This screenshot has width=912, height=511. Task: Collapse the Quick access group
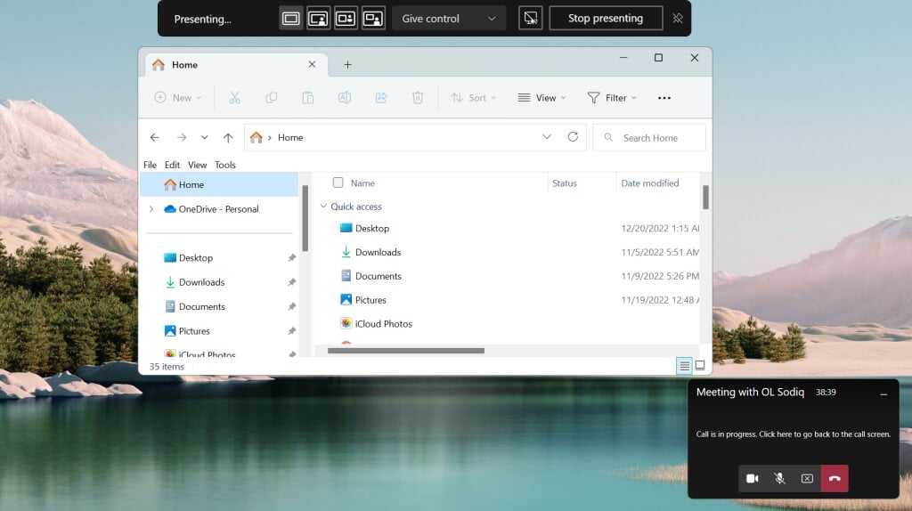(x=323, y=207)
